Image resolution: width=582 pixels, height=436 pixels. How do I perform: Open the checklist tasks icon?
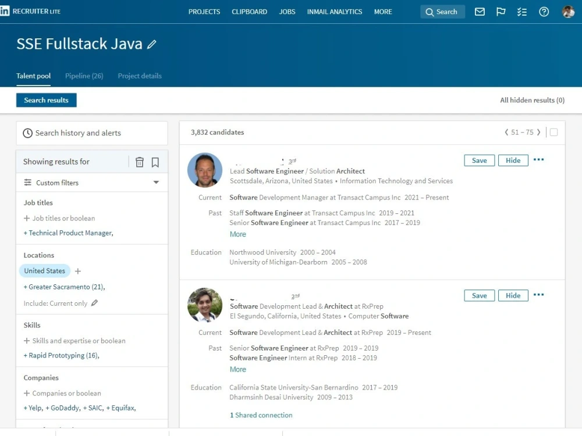click(x=522, y=12)
